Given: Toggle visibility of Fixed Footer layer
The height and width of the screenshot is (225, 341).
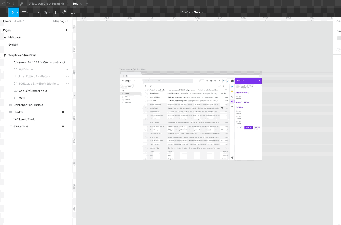Looking at the screenshot, I should click(x=67, y=76).
